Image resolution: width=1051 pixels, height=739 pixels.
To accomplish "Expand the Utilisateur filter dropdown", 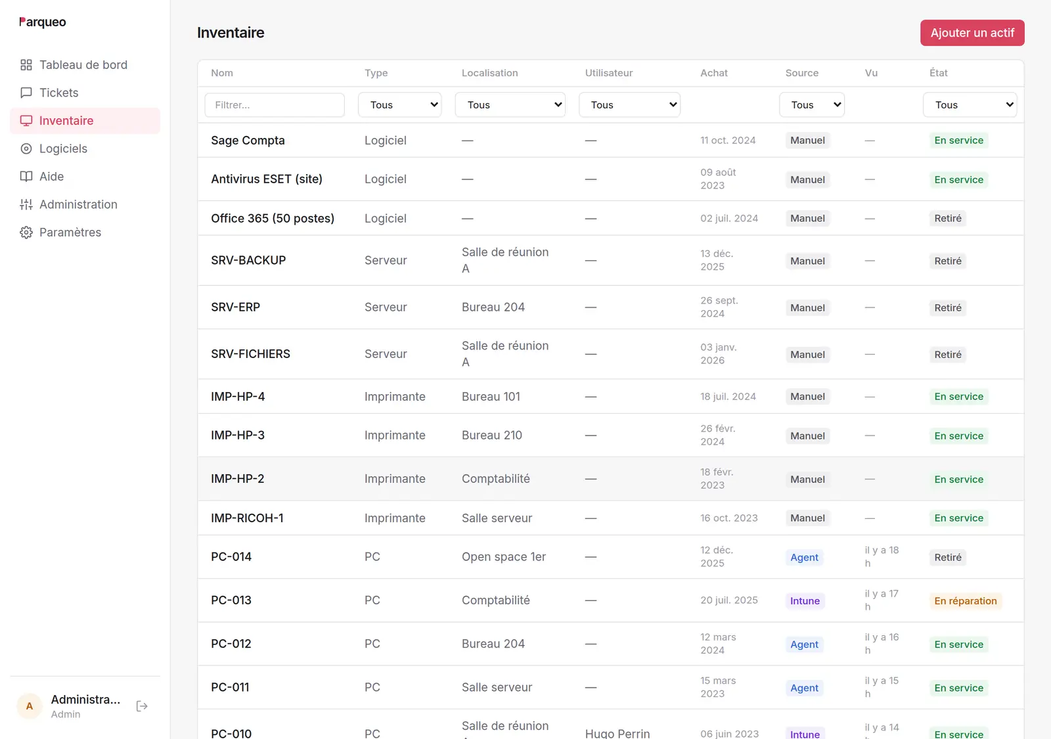I will pos(629,105).
